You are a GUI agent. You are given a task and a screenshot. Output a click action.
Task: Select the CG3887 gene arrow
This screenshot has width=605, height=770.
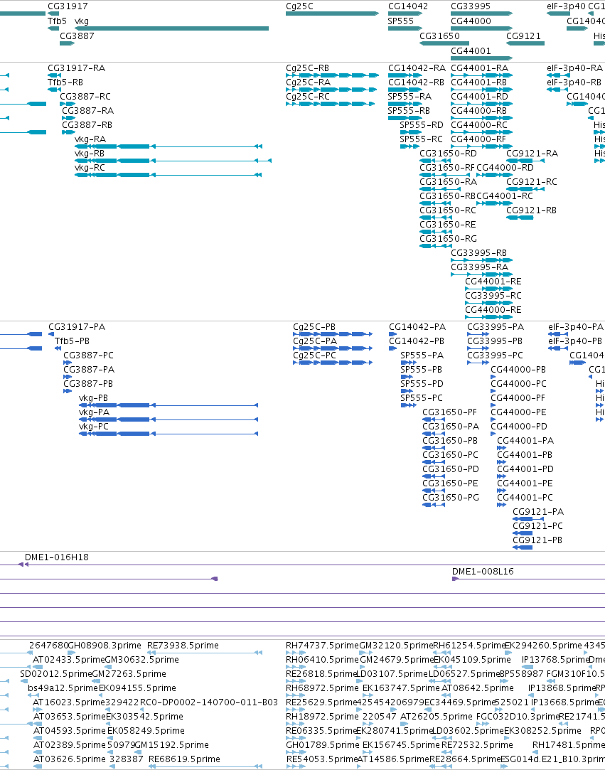pos(68,43)
